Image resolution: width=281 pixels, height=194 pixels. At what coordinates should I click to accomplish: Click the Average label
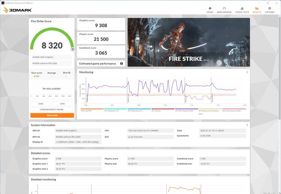(51, 73)
